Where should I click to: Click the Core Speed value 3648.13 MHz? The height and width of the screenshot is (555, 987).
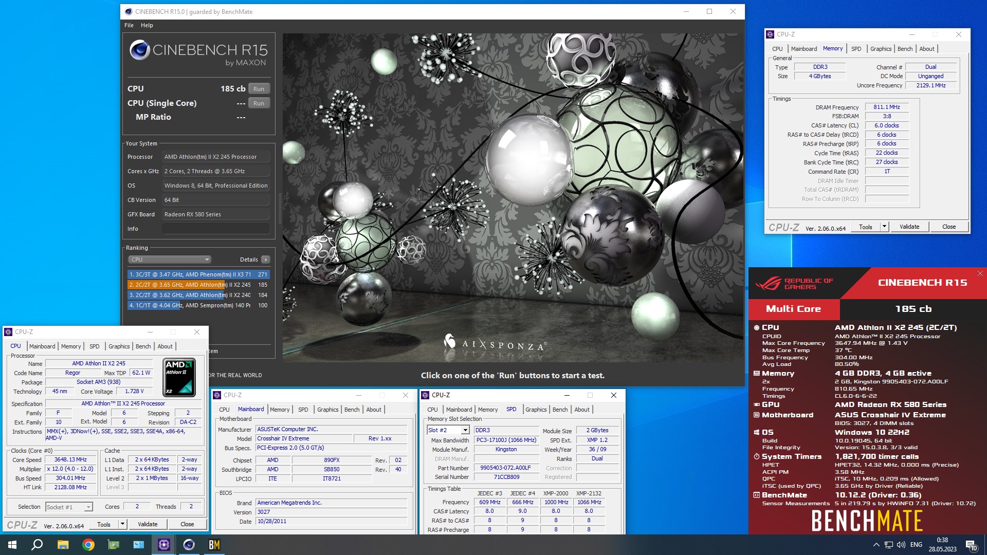[x=70, y=459]
